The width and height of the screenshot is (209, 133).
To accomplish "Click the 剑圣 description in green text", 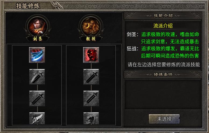I will pyautogui.click(x=170, y=38).
